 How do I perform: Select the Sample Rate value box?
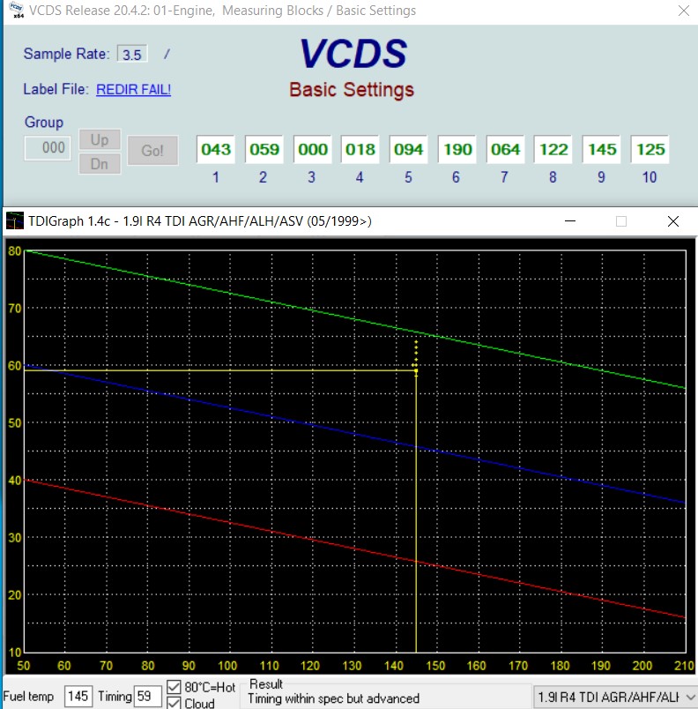pos(132,55)
